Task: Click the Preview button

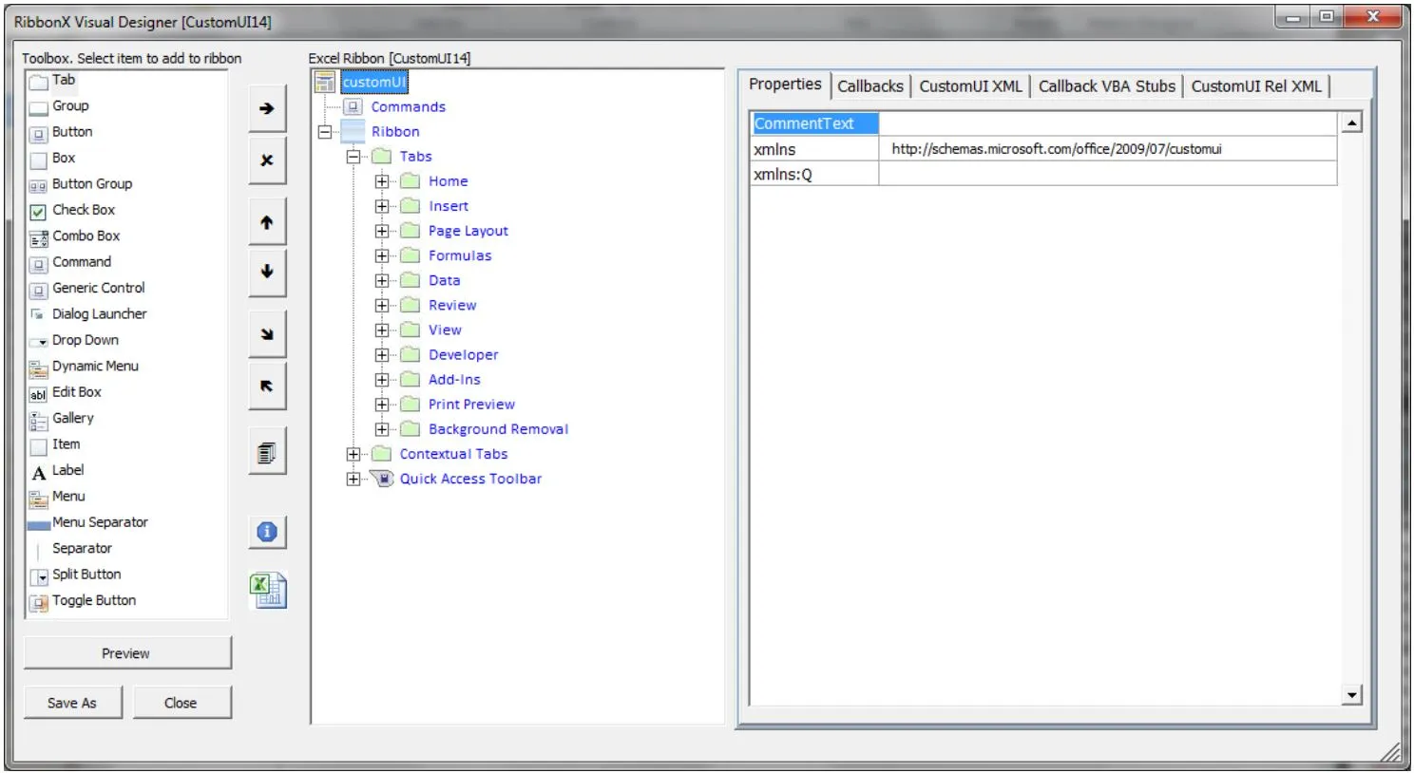Action: tap(126, 653)
